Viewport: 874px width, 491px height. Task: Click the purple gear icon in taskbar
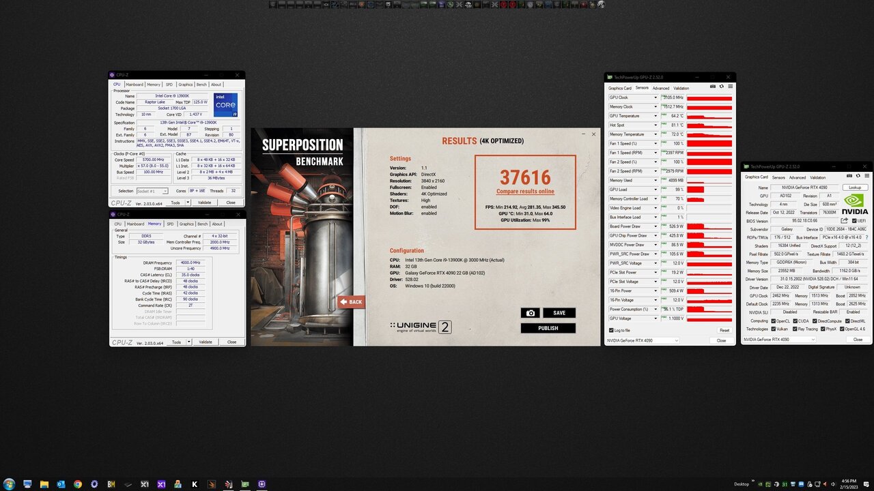(x=94, y=484)
